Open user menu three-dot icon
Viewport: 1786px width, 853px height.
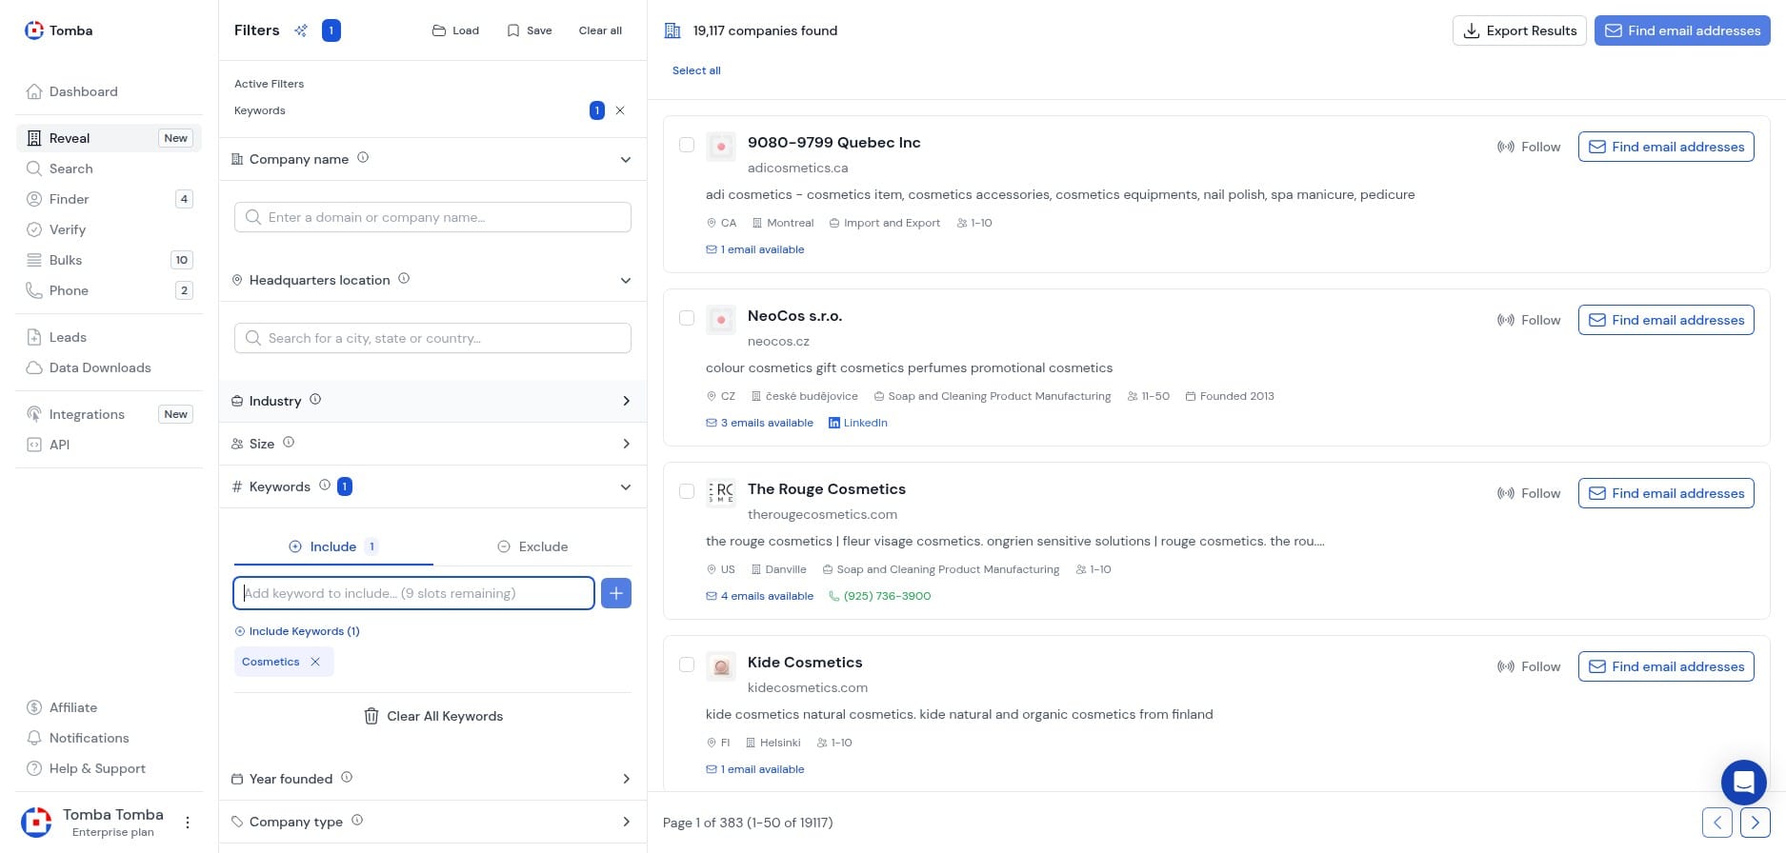click(188, 823)
